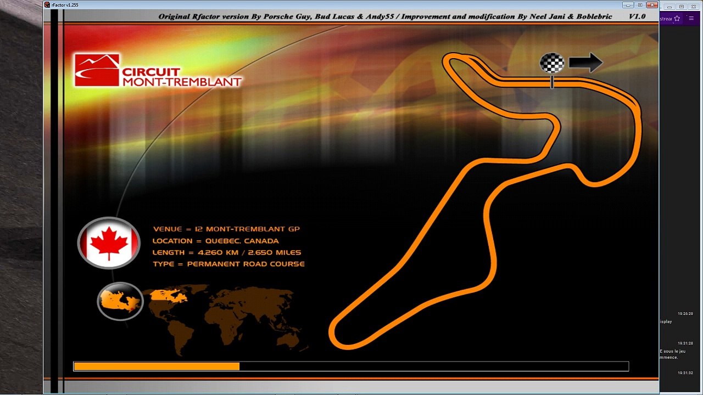Click the orange Mont-Tremblant track outline
Screen dimensions: 703x395
click(x=484, y=201)
